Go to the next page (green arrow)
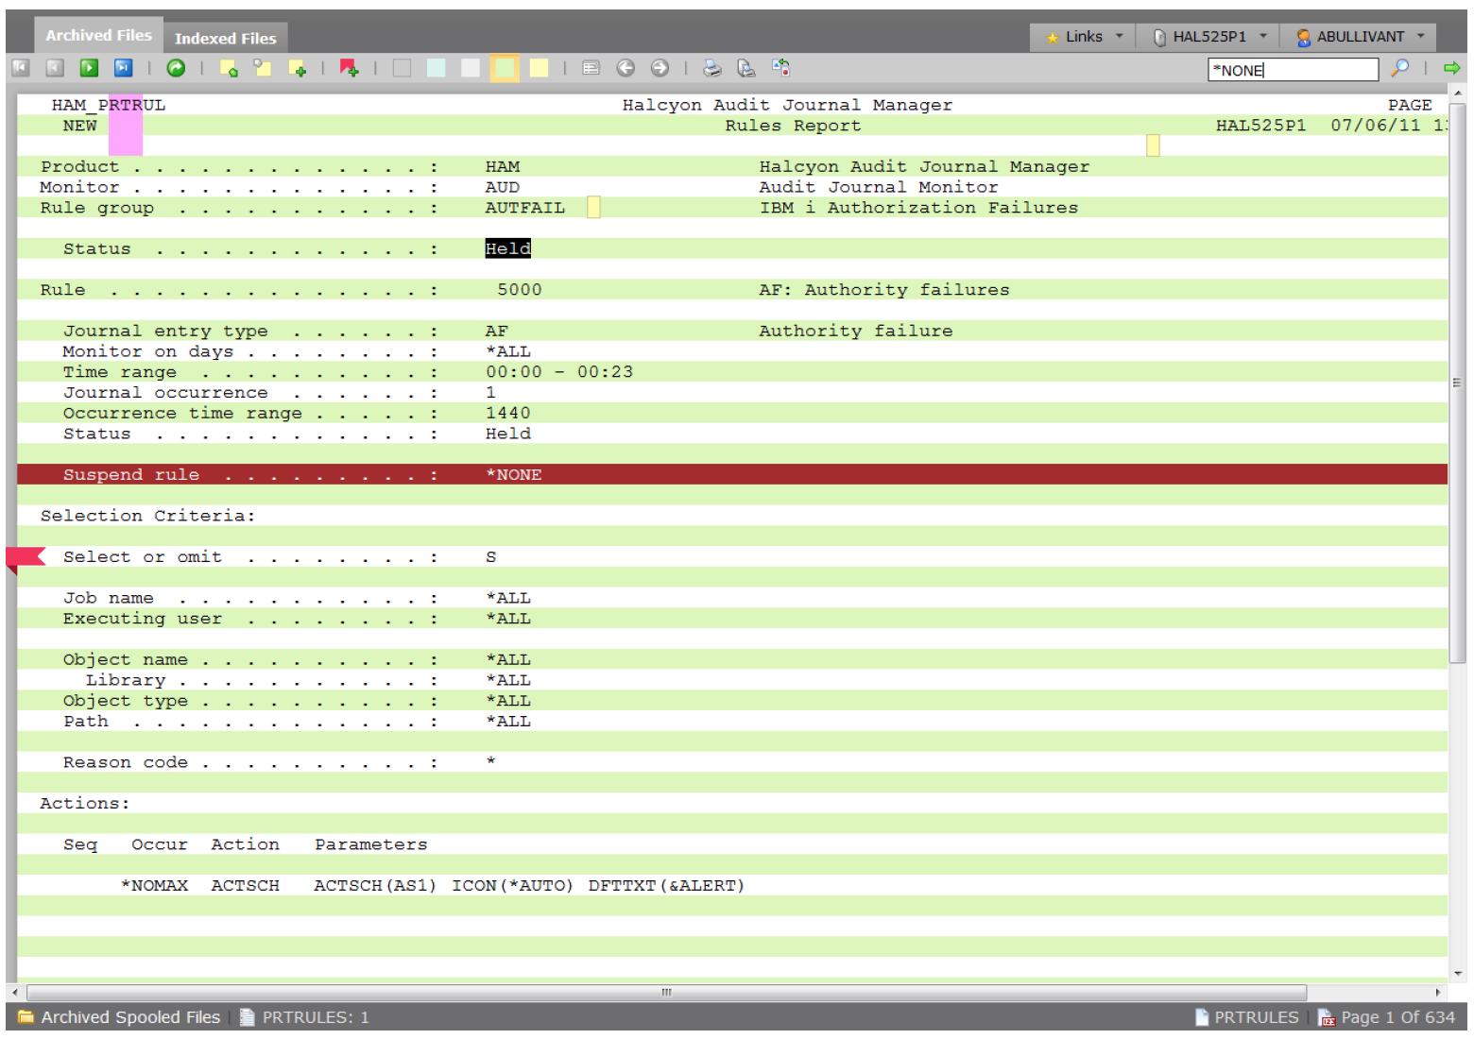The width and height of the screenshot is (1474, 1039). [x=89, y=68]
